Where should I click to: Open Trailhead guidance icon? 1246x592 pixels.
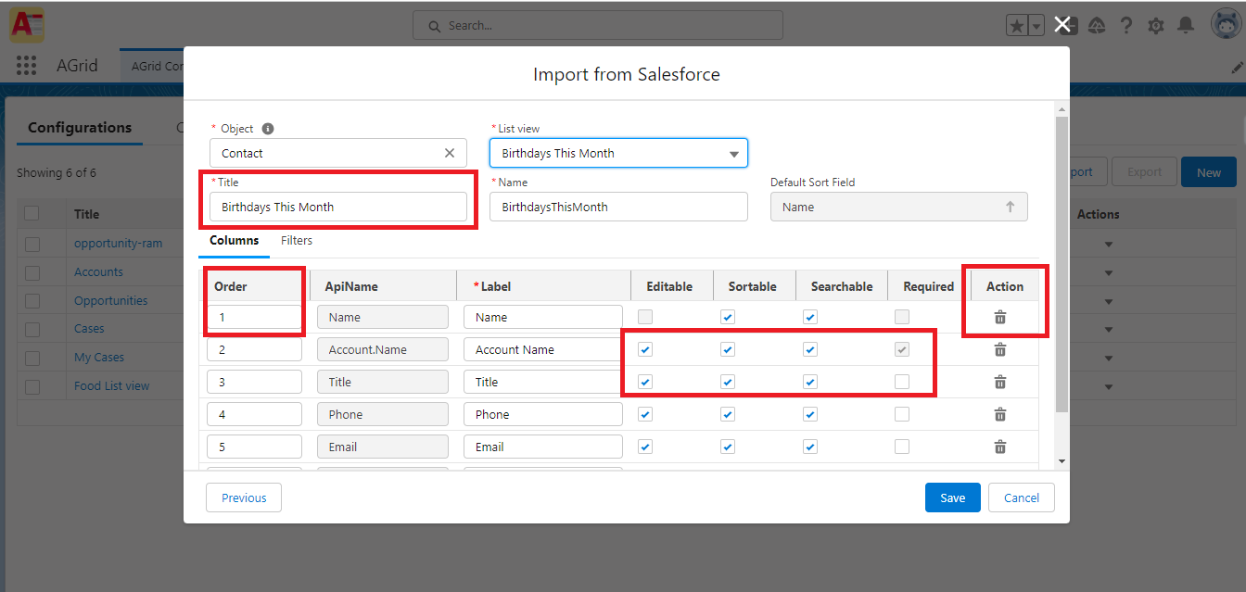coord(1097,26)
